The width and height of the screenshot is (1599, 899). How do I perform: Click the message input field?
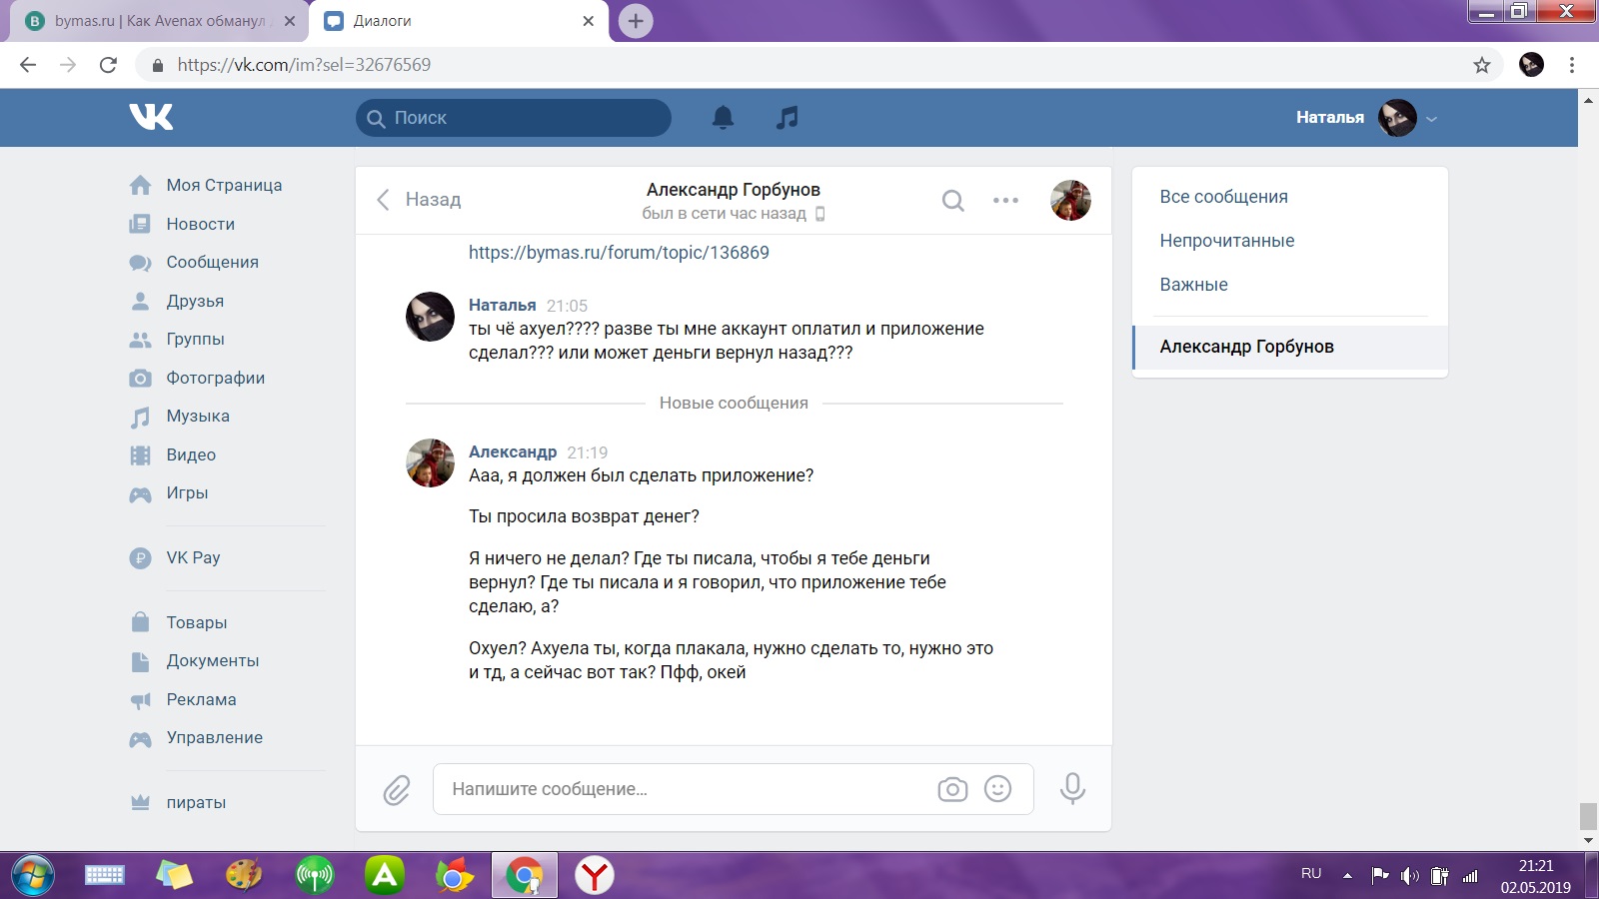click(680, 789)
